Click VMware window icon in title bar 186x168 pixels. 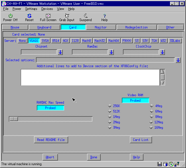4,4
